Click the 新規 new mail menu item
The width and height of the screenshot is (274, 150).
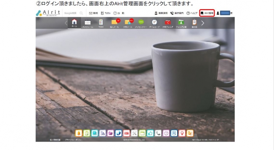point(93,13)
